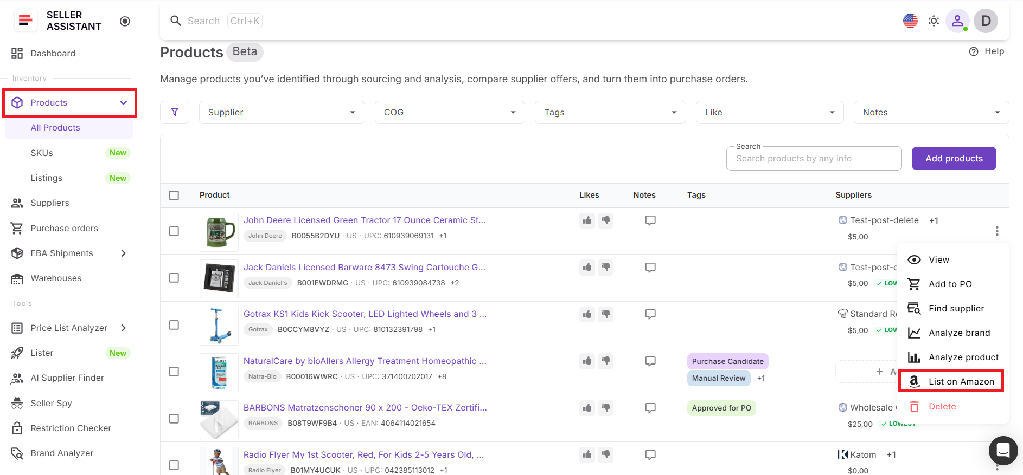This screenshot has width=1023, height=475.
Task: Select All Products in sidebar
Action: pyautogui.click(x=55, y=128)
